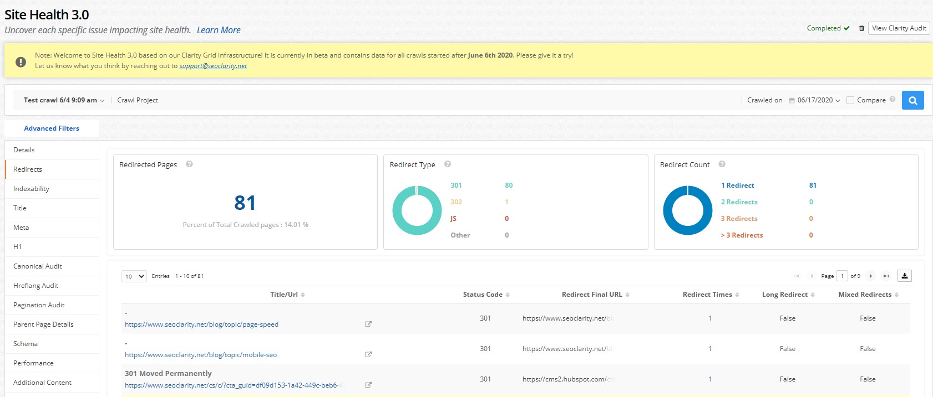Open page-speed URL external link icon

tap(368, 324)
